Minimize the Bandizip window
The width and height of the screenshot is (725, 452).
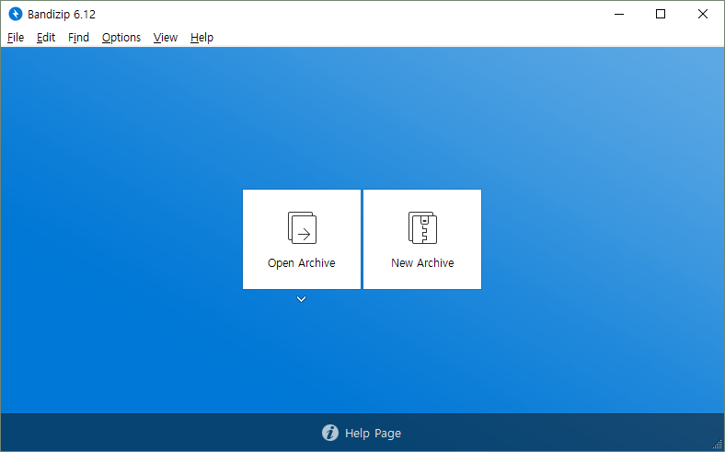tap(617, 14)
